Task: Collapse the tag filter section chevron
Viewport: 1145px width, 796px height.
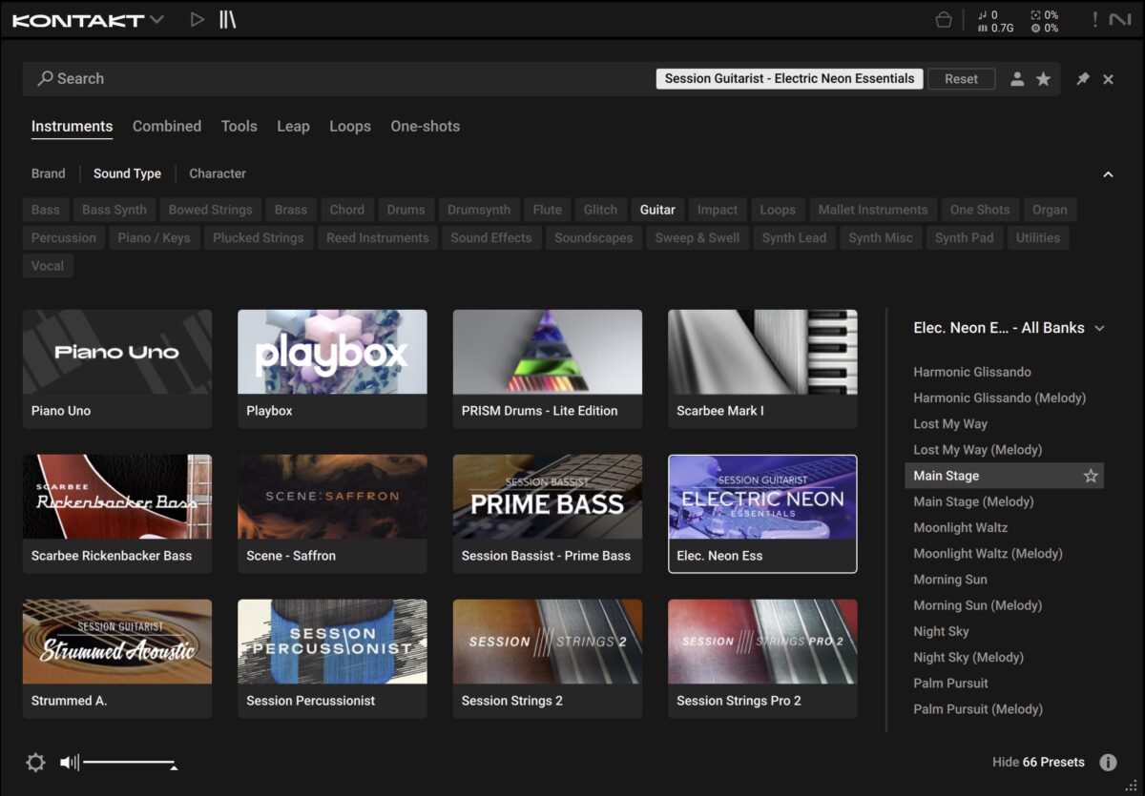Action: [x=1108, y=174]
